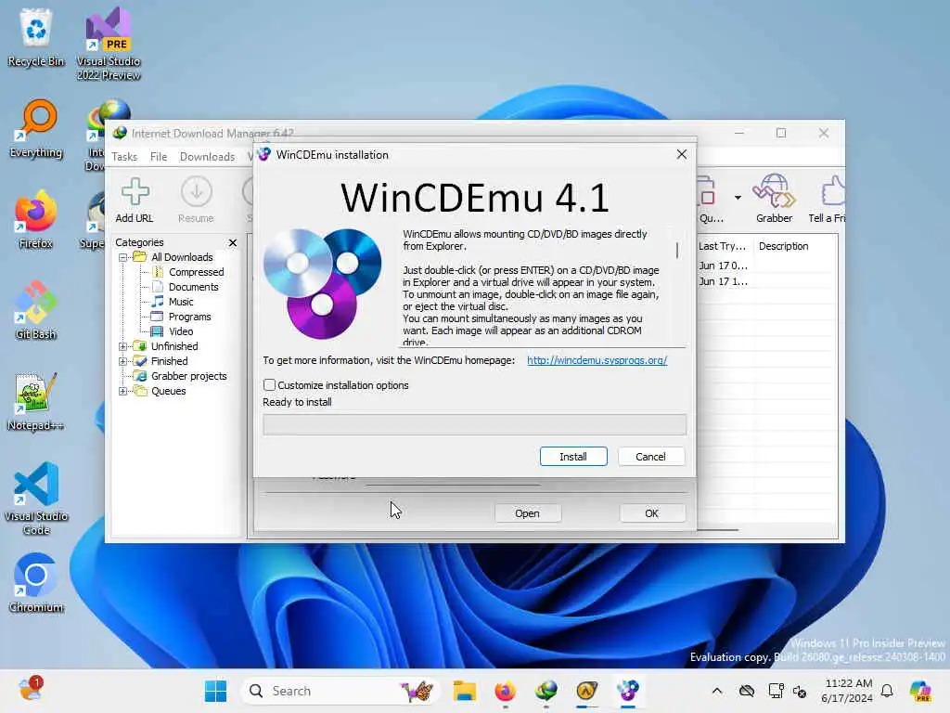
Task: Expand the Unfinished category
Action: (123, 346)
